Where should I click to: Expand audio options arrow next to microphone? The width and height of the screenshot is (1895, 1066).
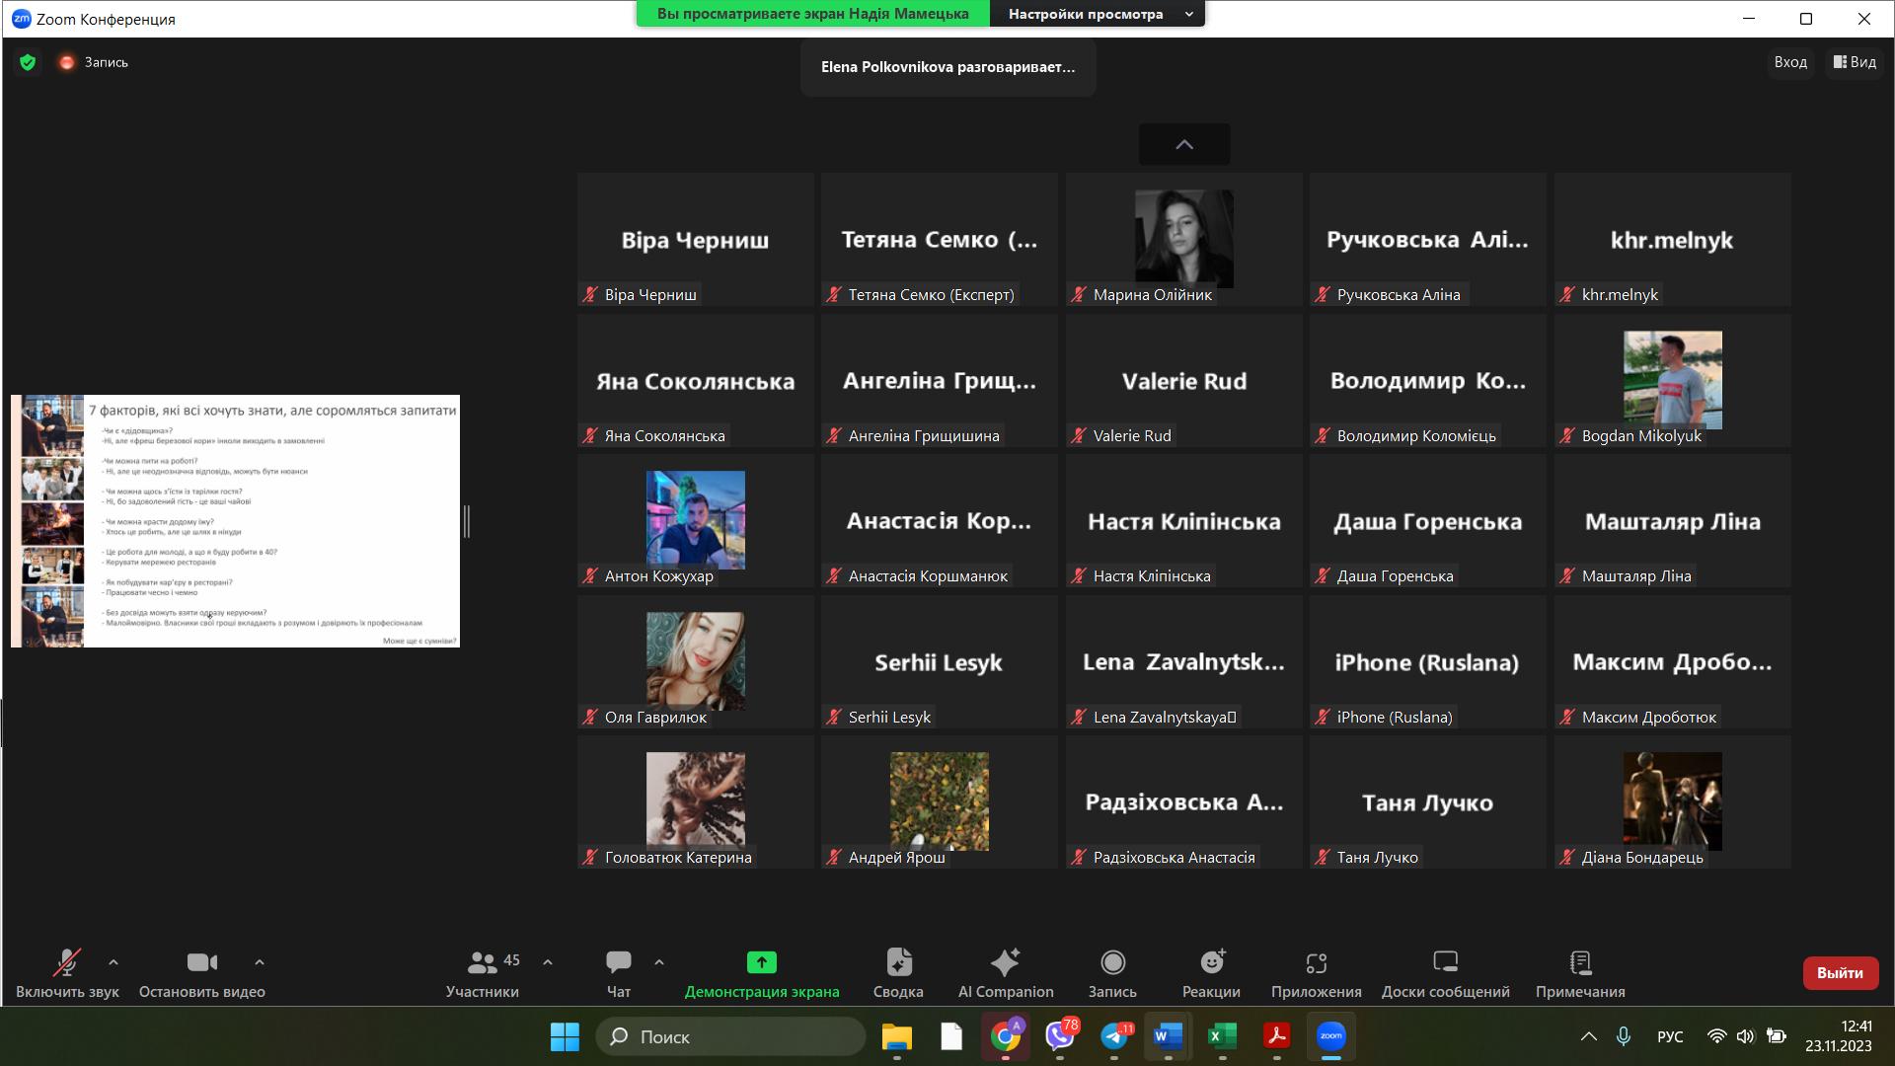pos(114,961)
